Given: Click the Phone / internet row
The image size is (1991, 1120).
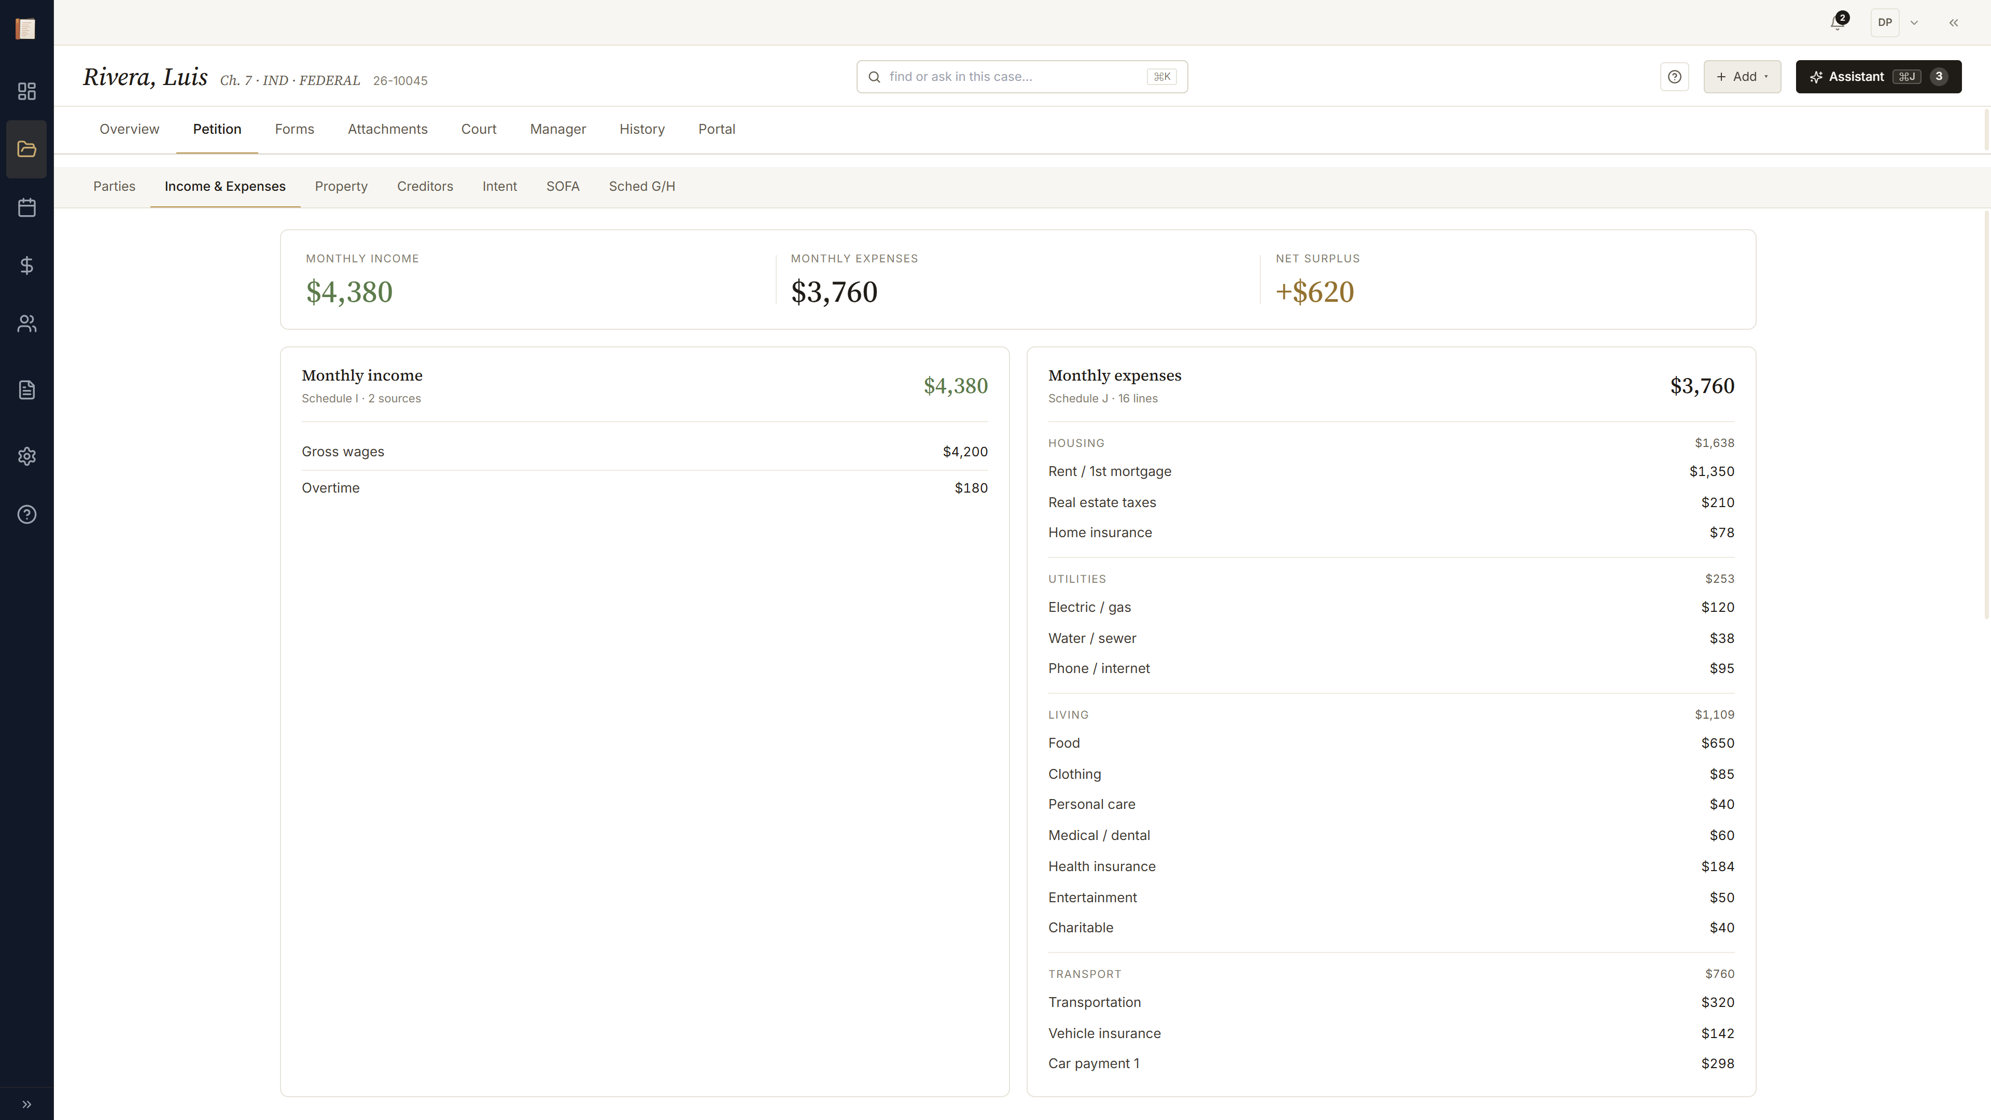Looking at the screenshot, I should click(x=1391, y=668).
